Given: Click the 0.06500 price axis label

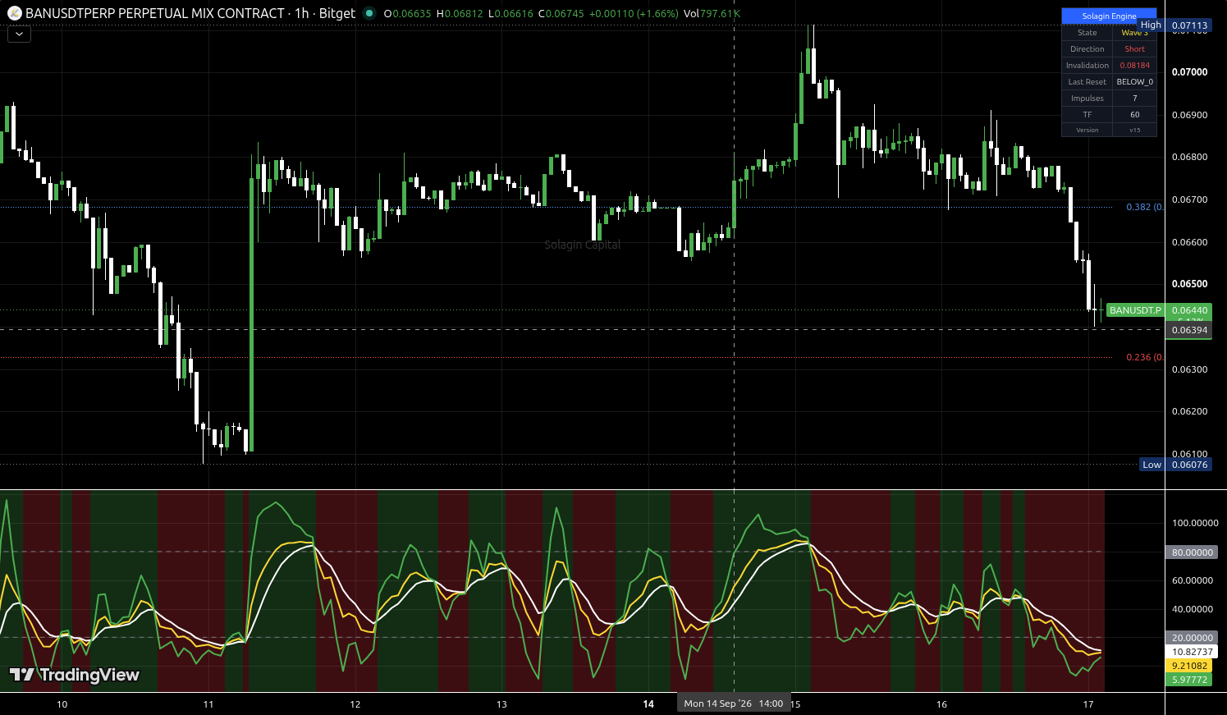Looking at the screenshot, I should (x=1189, y=284).
